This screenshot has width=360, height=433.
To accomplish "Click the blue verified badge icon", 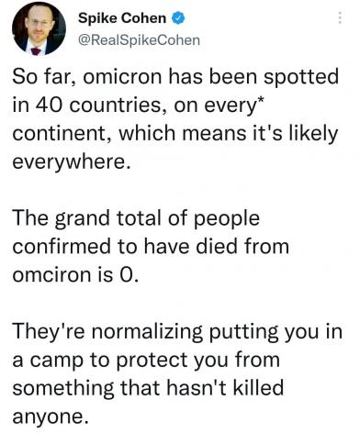I will point(178,18).
